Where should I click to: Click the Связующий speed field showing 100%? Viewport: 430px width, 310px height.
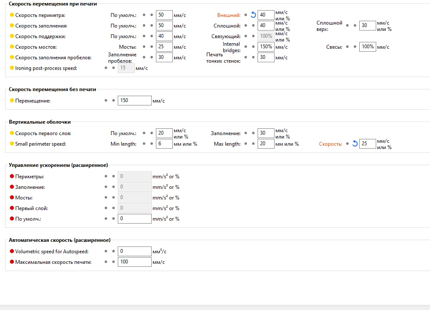(x=266, y=36)
